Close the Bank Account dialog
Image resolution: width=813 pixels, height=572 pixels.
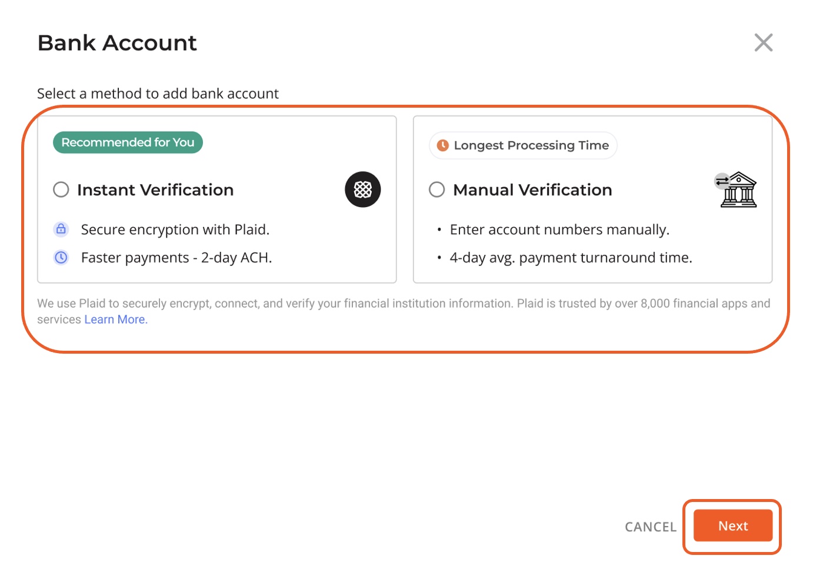[764, 42]
